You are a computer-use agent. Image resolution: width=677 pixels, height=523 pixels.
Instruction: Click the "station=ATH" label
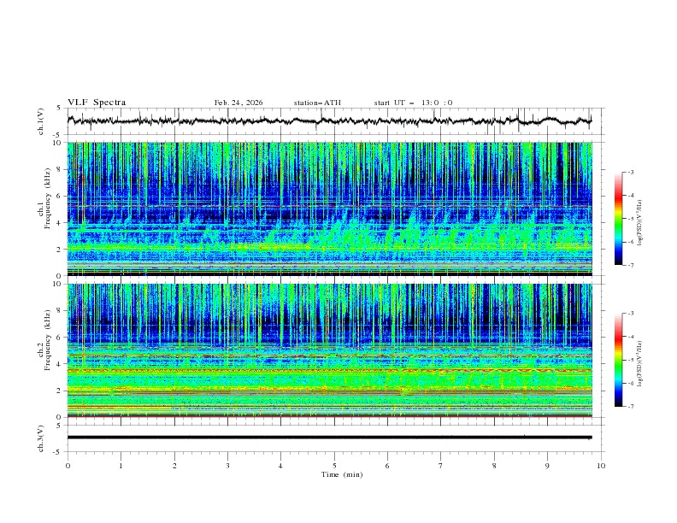317,103
